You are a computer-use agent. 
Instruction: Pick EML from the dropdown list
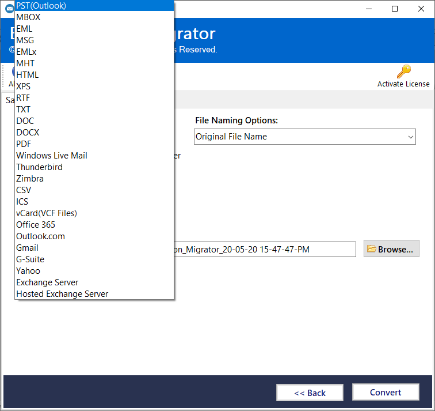[94, 29]
